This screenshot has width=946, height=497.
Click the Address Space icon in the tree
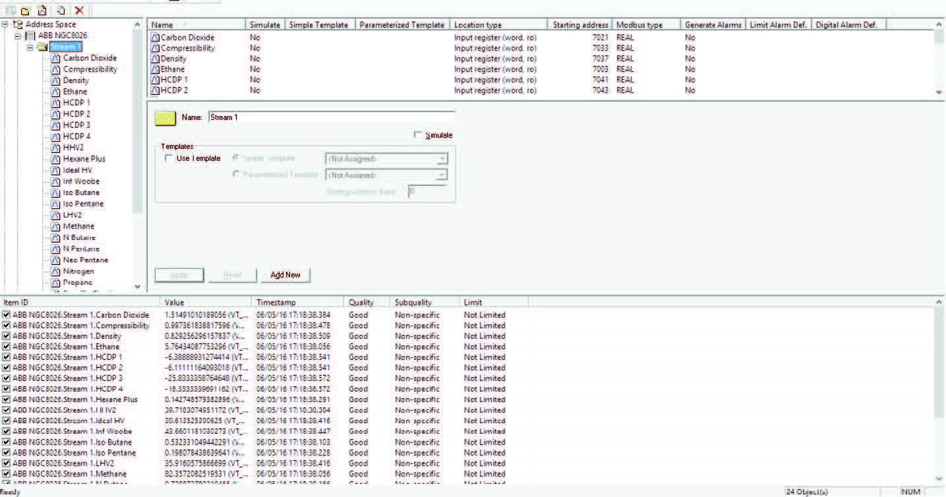[x=18, y=24]
